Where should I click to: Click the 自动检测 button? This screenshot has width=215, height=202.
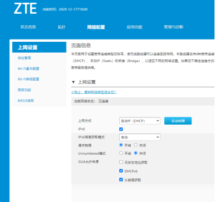178,121
